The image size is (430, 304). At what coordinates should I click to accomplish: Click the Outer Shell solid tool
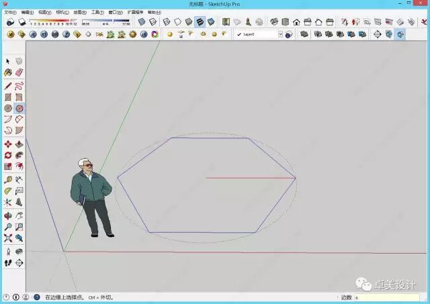coord(304,34)
